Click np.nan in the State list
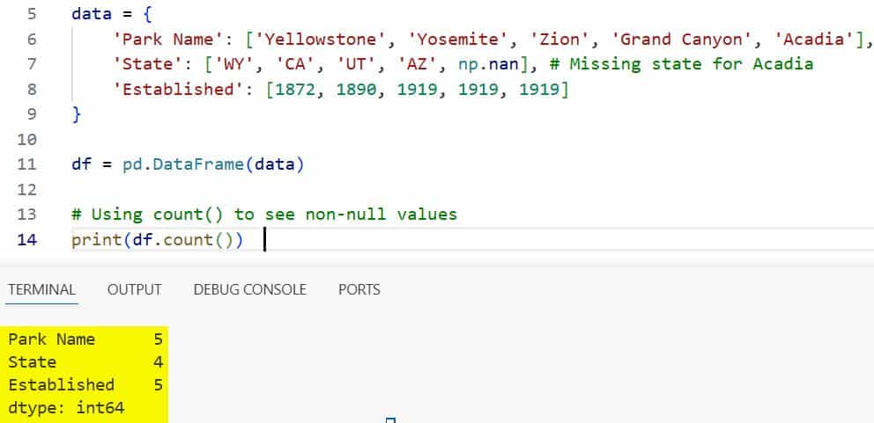Screen dimensions: 874x423 point(488,64)
